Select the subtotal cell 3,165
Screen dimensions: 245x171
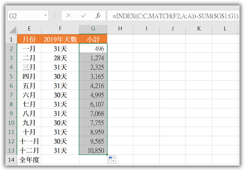click(93, 76)
